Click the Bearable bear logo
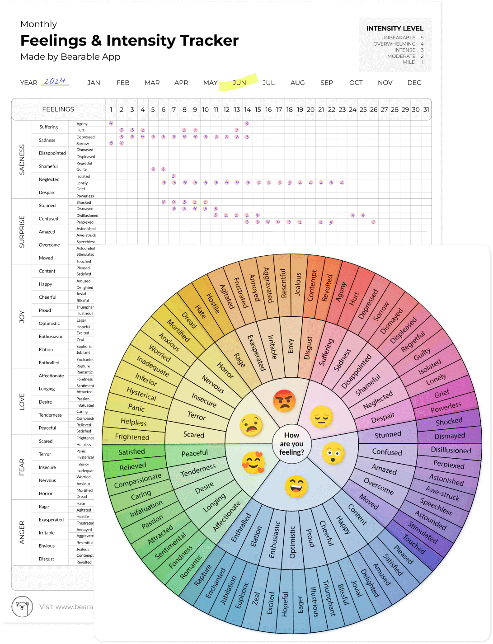The image size is (493, 644). click(21, 606)
